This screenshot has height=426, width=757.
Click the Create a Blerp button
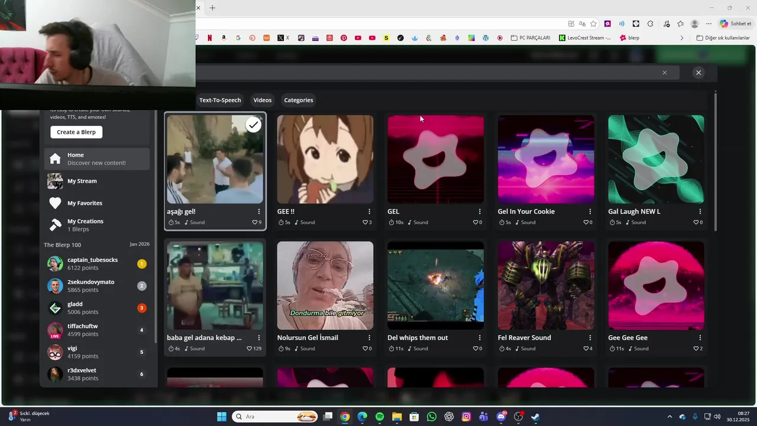click(x=76, y=132)
